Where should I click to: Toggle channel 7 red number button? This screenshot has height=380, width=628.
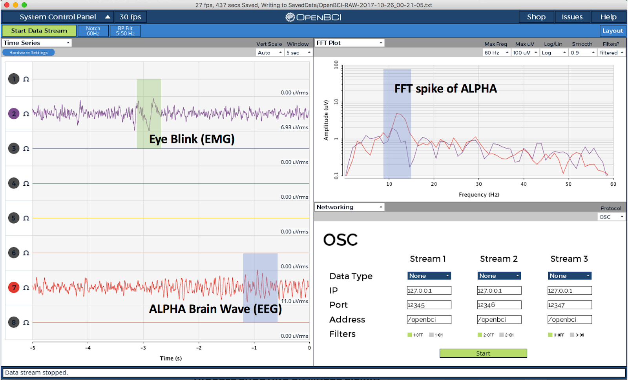pyautogui.click(x=14, y=288)
